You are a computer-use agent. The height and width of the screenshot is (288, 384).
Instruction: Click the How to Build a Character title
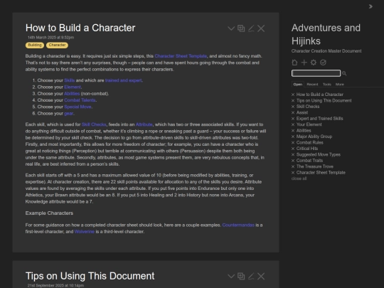click(x=80, y=28)
